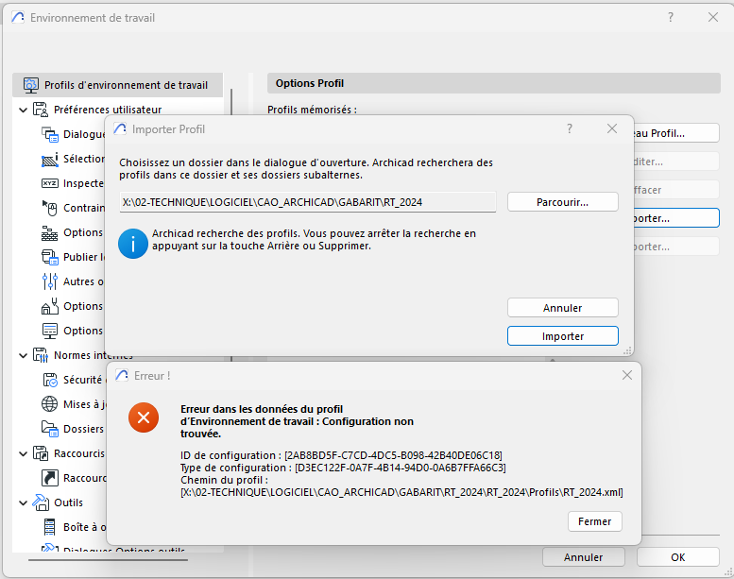Close the Erreur dialog with Fermer

[594, 521]
